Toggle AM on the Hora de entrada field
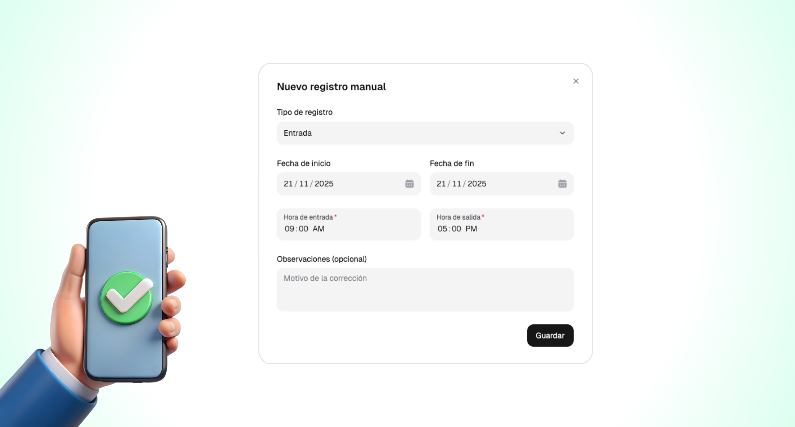 318,229
